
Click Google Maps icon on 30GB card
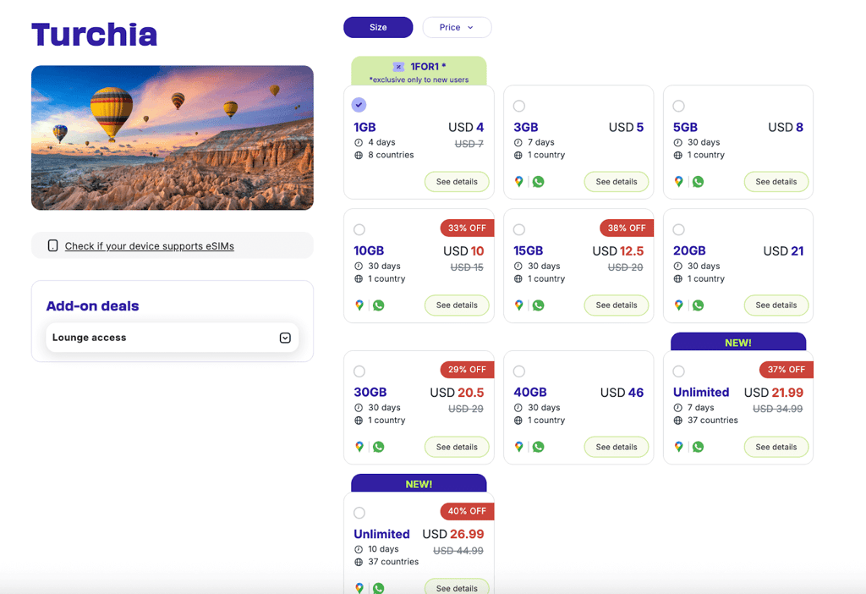pos(359,447)
